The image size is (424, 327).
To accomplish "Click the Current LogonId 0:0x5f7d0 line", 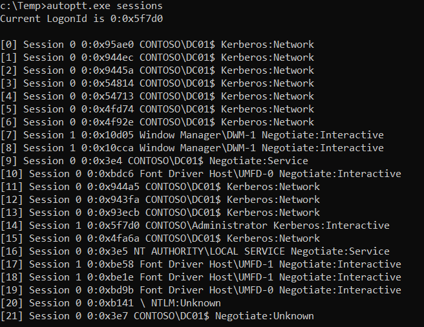I will click(81, 19).
